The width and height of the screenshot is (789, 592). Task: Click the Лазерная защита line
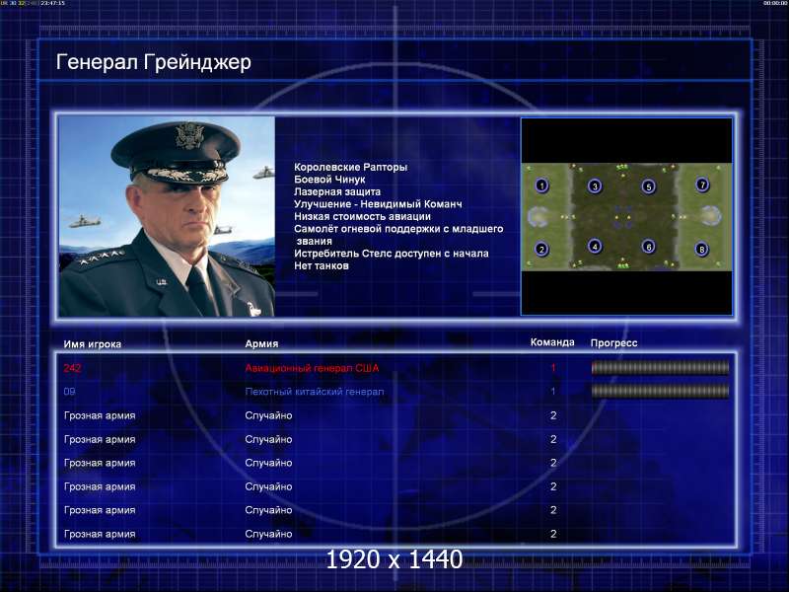[x=337, y=191]
